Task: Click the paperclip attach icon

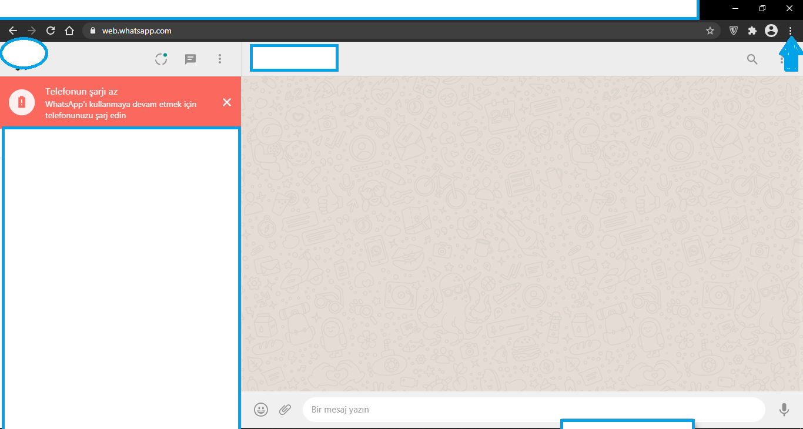Action: click(x=285, y=410)
